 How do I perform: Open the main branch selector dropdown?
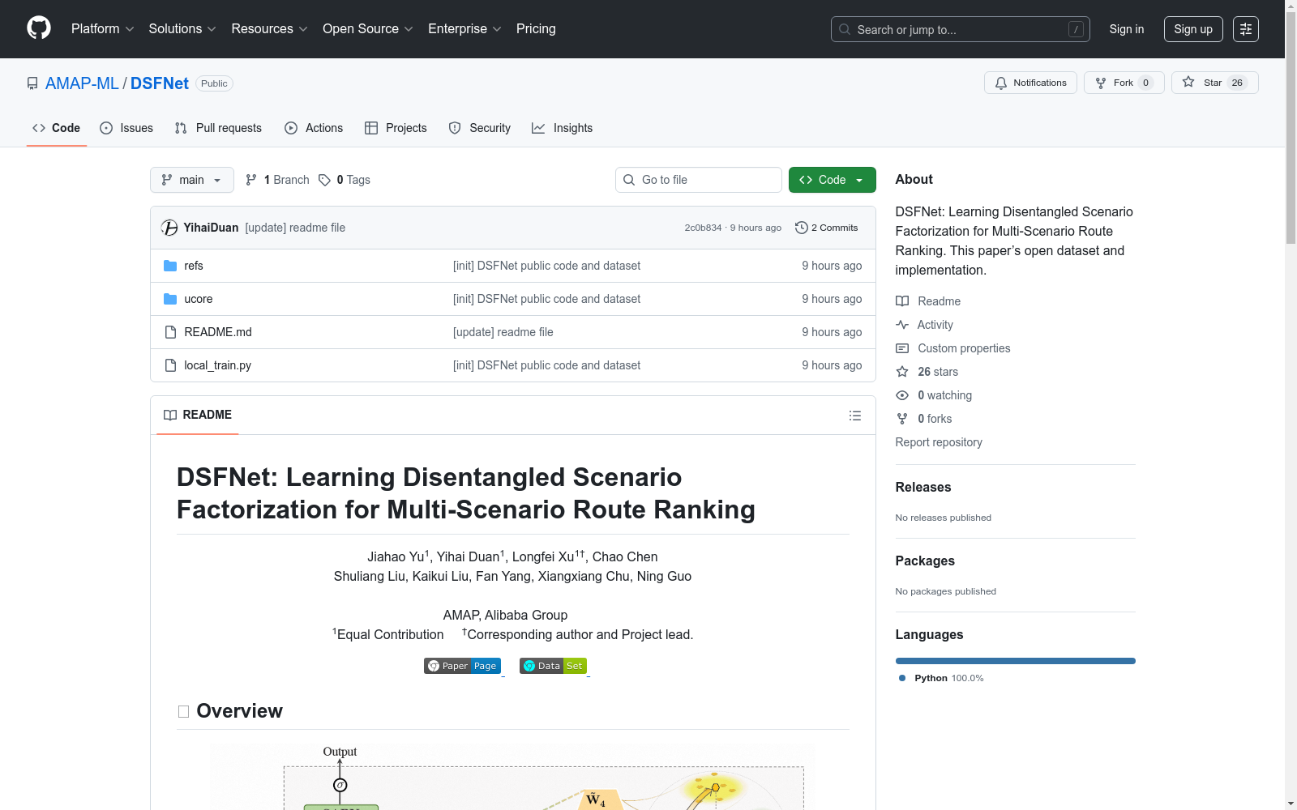click(x=192, y=180)
